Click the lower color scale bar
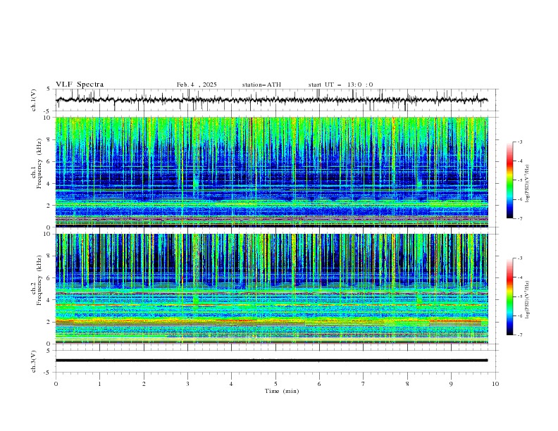This screenshot has height=431, width=558. coord(509,296)
